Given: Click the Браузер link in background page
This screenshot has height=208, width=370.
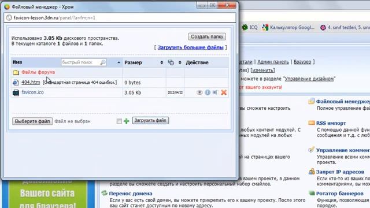Looking at the screenshot, I should point(302,62).
